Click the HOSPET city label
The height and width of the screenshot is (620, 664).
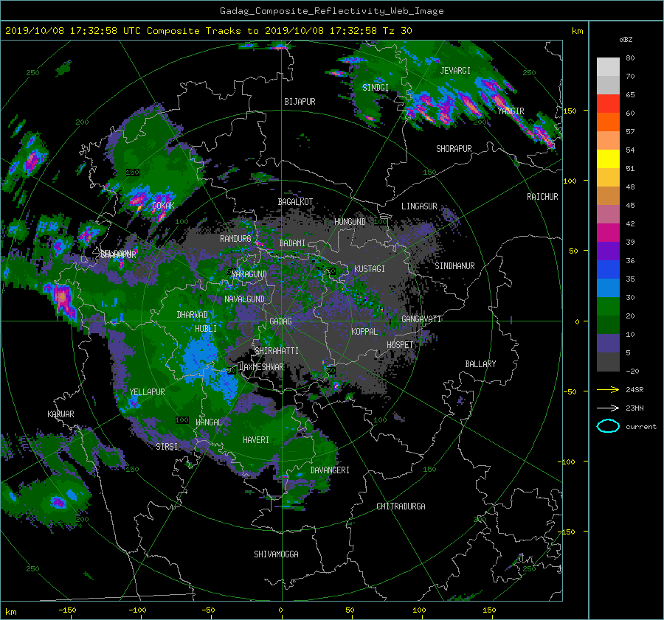pyautogui.click(x=400, y=345)
